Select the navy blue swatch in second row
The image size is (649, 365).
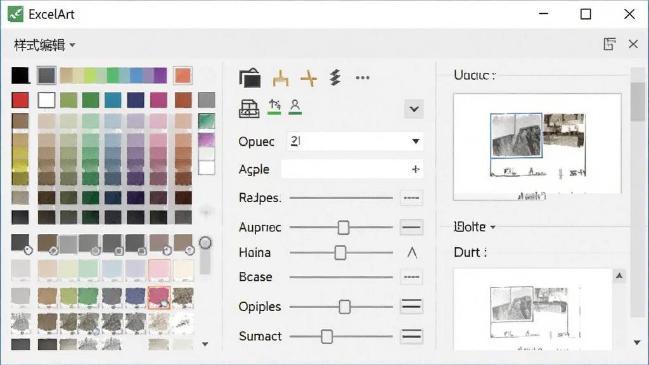click(136, 100)
